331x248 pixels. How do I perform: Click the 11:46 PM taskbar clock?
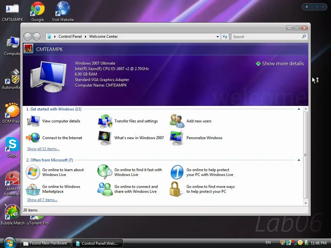point(318,243)
